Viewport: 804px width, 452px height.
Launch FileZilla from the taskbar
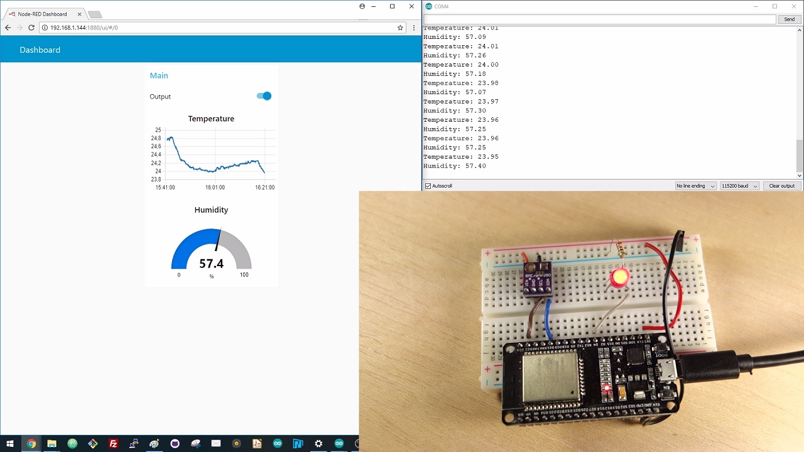coord(113,444)
